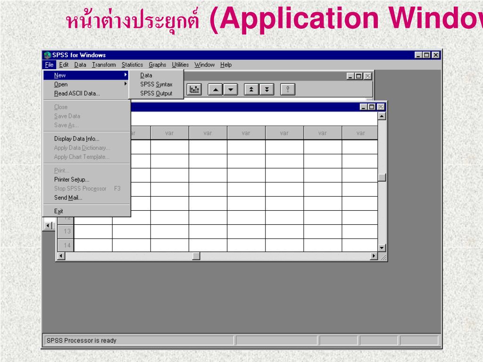483x362 pixels.
Task: Open the Transform menu
Action: tap(104, 65)
